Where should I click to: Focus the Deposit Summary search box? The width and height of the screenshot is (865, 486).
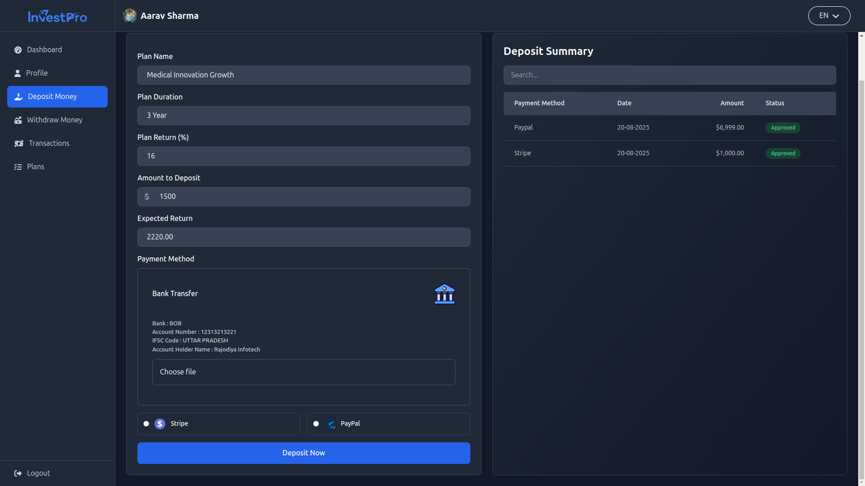pos(669,75)
